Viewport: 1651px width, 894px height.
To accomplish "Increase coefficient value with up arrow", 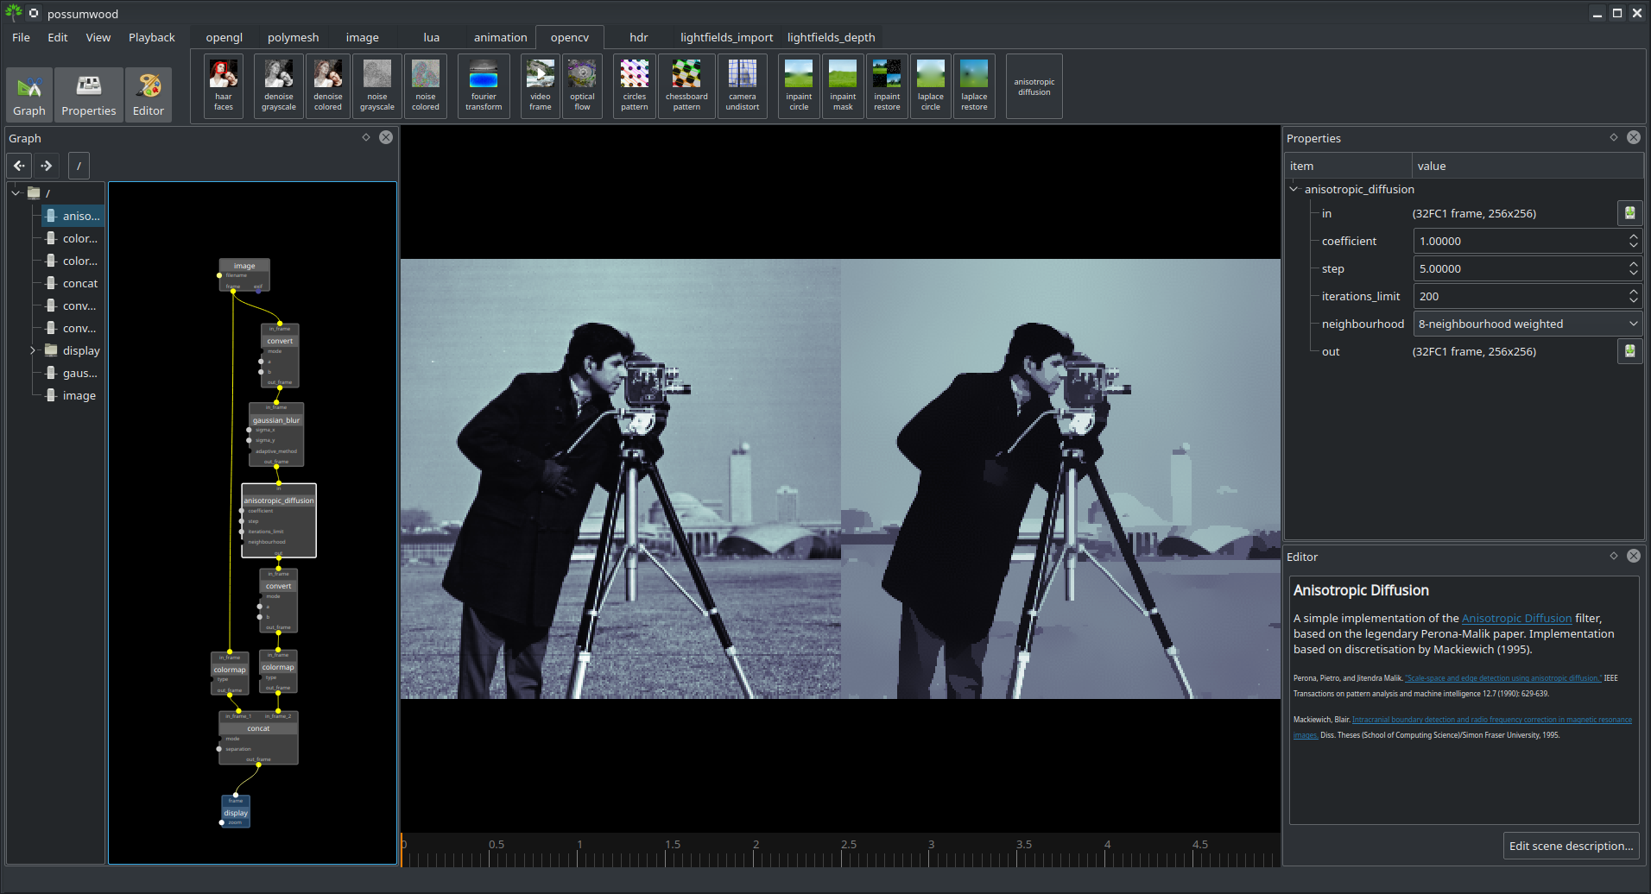I will click(1634, 236).
